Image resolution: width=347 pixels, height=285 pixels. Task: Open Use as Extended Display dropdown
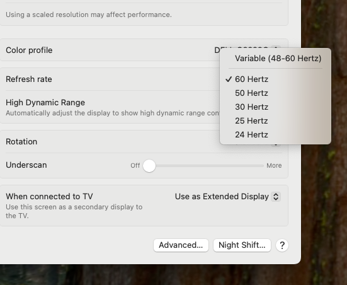(228, 197)
